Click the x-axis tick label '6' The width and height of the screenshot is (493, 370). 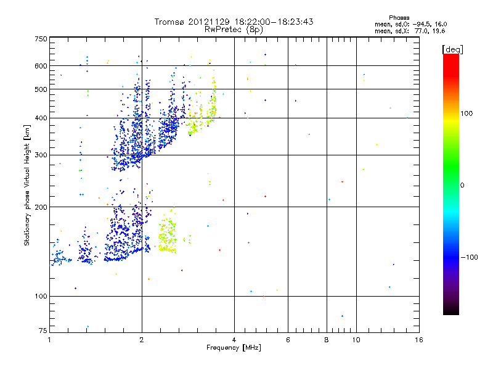point(288,340)
